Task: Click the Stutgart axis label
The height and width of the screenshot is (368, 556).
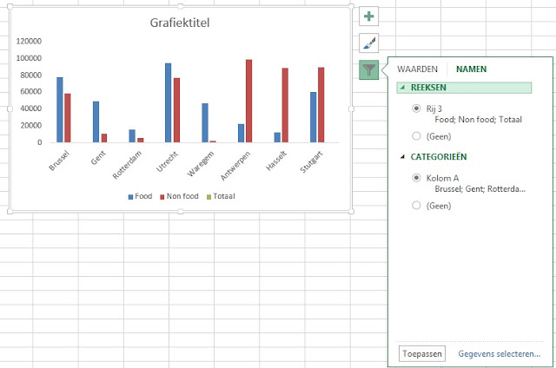Action: tap(311, 161)
